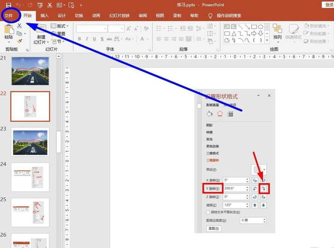Select the Format Painter brush icon

pyautogui.click(x=19, y=41)
